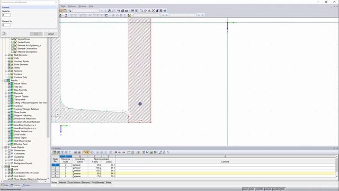
Task: Switch to Cross-Sections table tab
Action: 74,183
